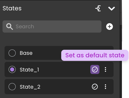129x98 pixels.
Task: Add a new state with the plus button
Action: pyautogui.click(x=110, y=27)
